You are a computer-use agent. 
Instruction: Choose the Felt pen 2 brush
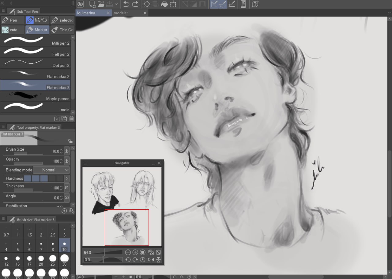[35, 52]
